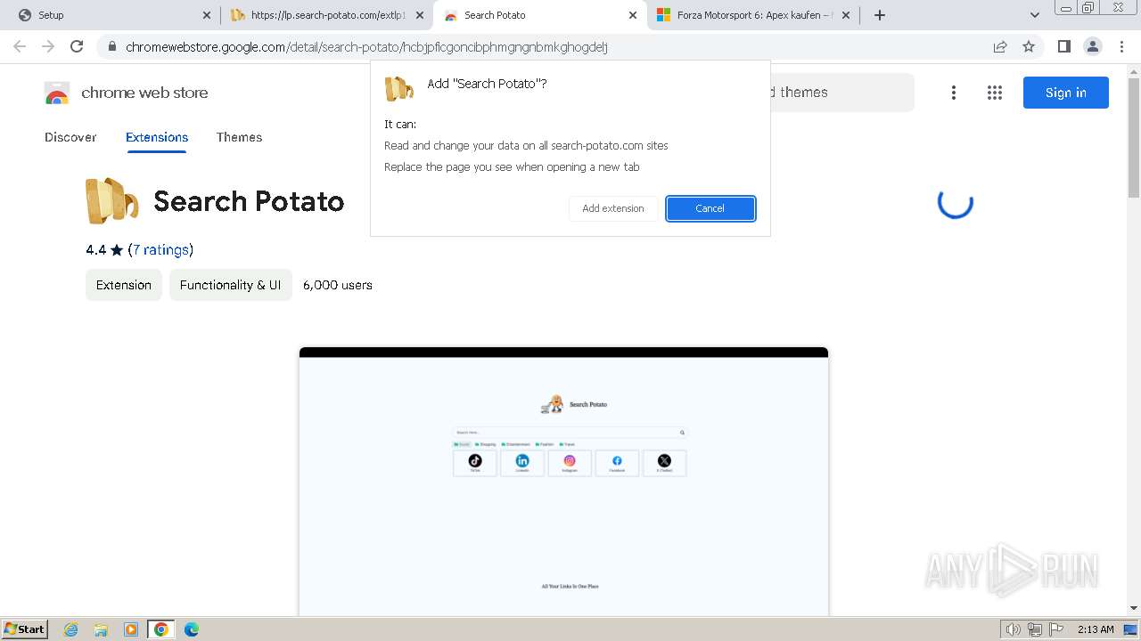Click Add extension in the dialog

(x=613, y=208)
